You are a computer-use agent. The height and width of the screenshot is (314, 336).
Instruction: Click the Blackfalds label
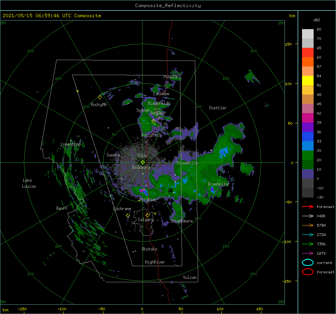coord(159,103)
